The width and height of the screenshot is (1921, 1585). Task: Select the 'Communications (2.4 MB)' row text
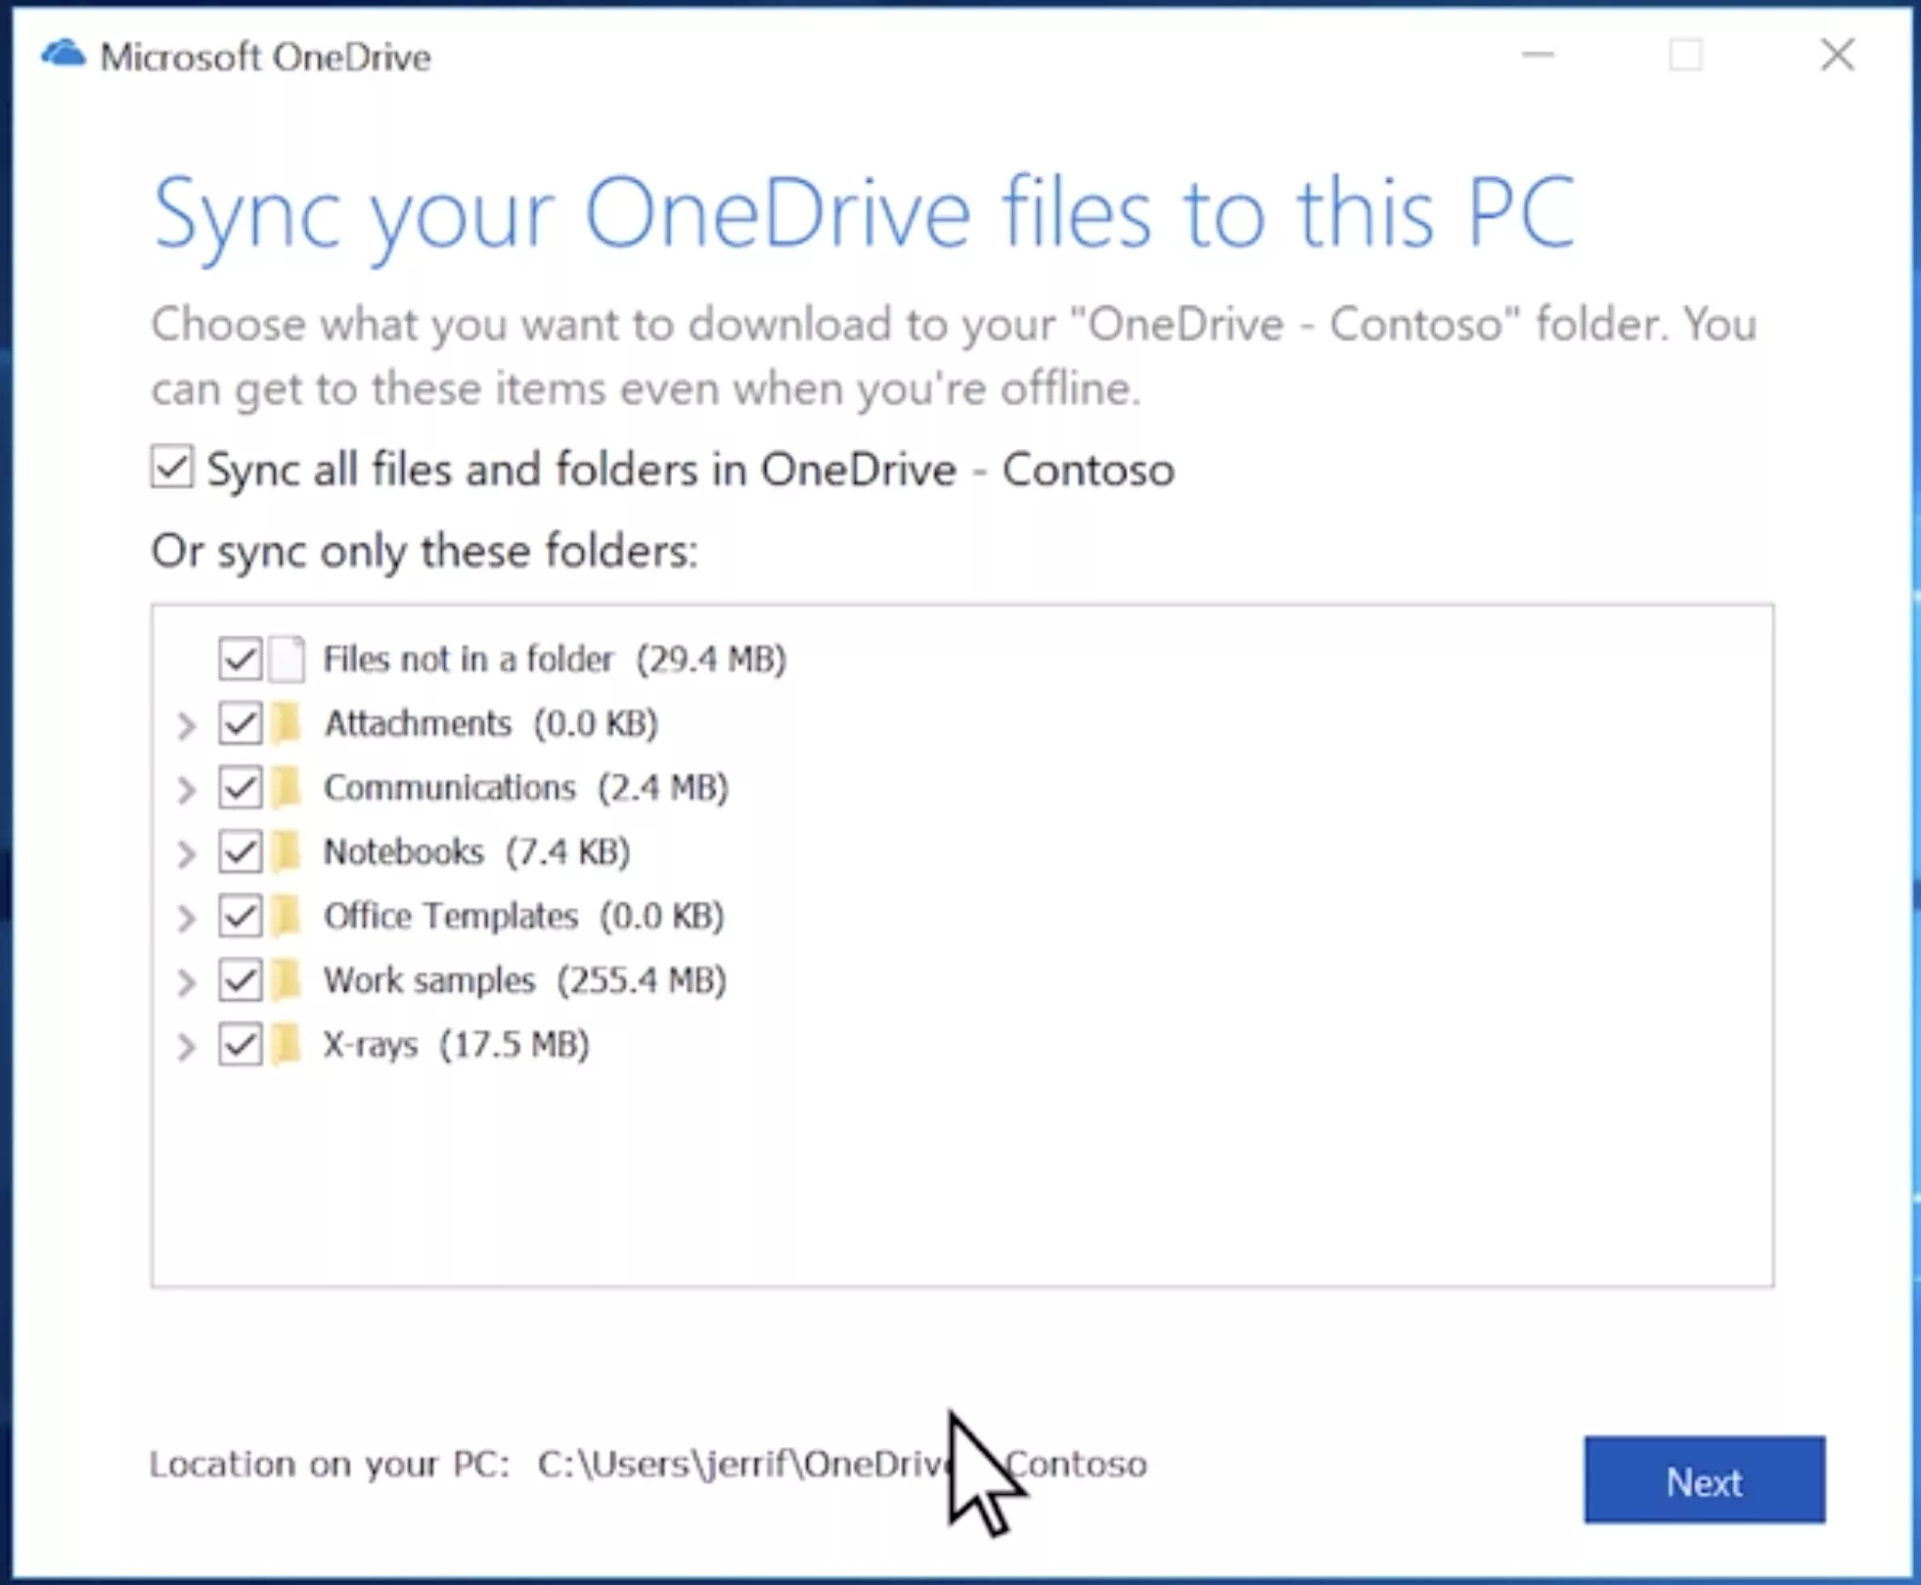(526, 788)
